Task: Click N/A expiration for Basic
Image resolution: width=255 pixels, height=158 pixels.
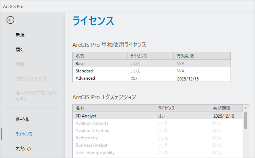Action: pos(180,64)
